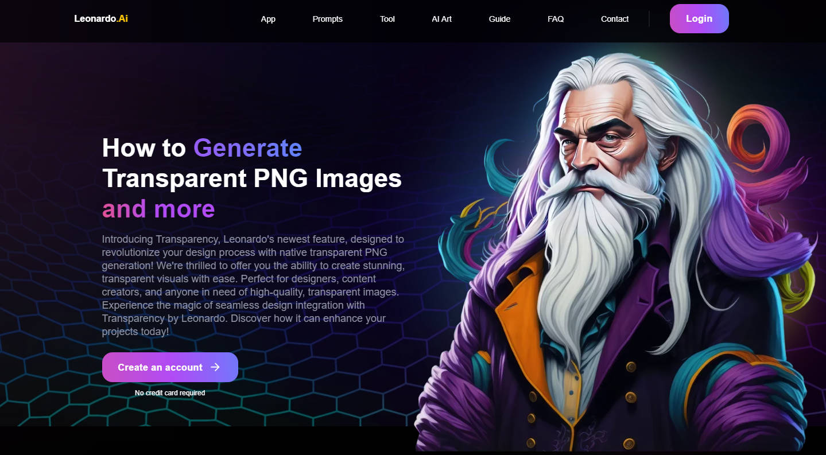
Task: Open the Guide navigation link
Action: pos(499,19)
